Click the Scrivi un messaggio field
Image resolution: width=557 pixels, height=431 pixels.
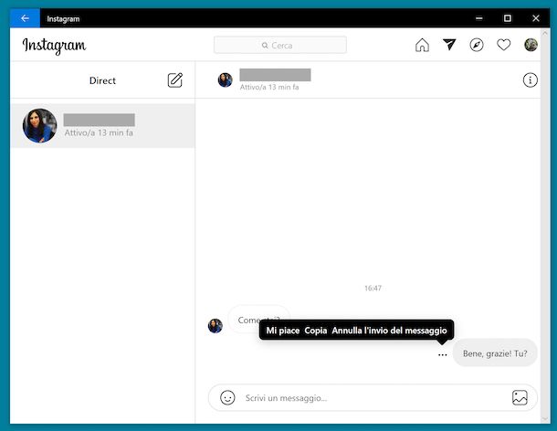point(373,397)
